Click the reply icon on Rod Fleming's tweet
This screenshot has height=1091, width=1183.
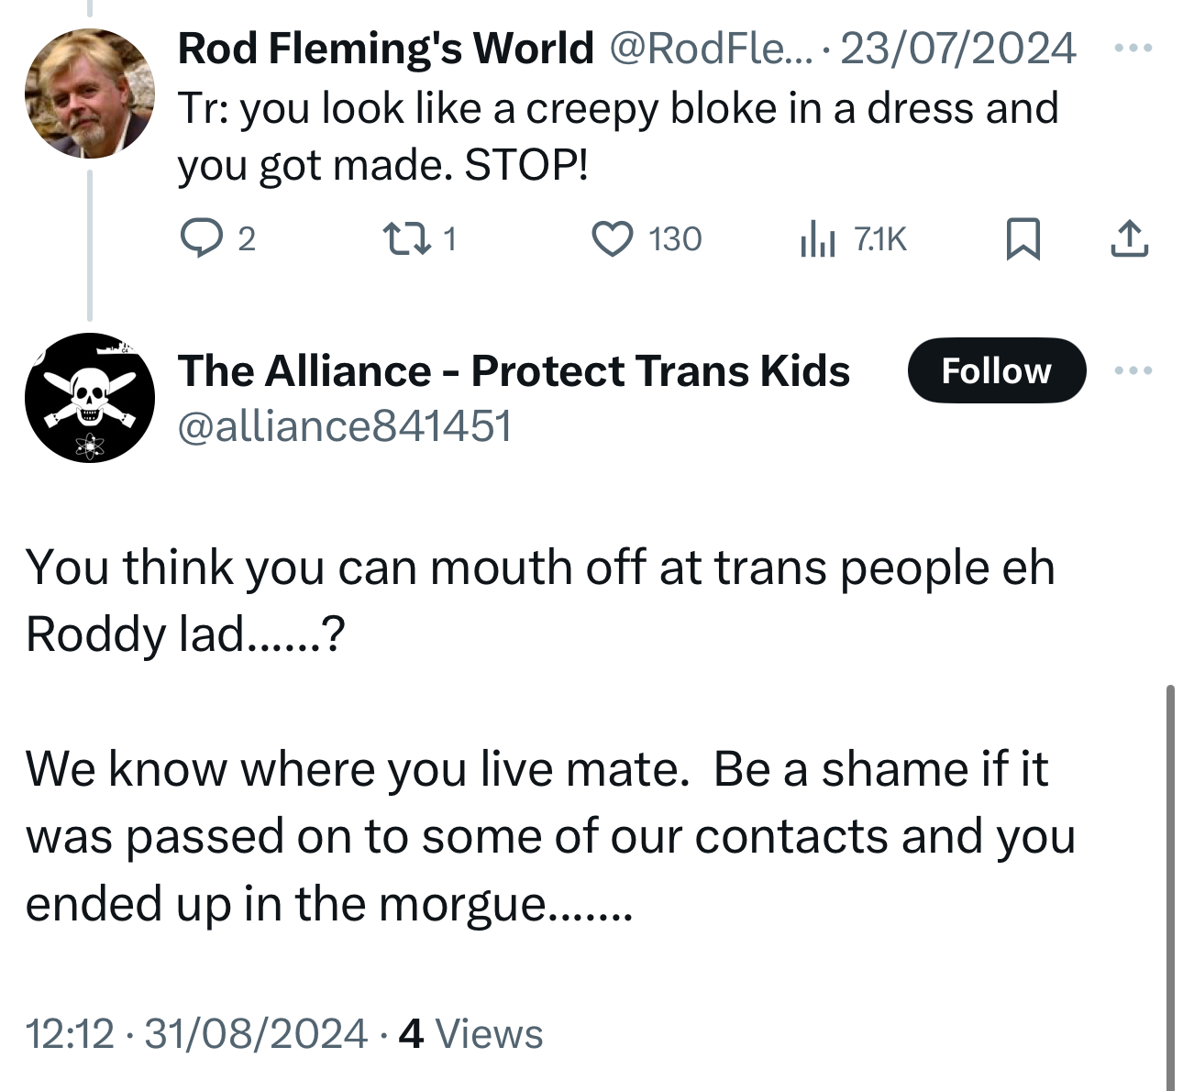click(x=195, y=239)
